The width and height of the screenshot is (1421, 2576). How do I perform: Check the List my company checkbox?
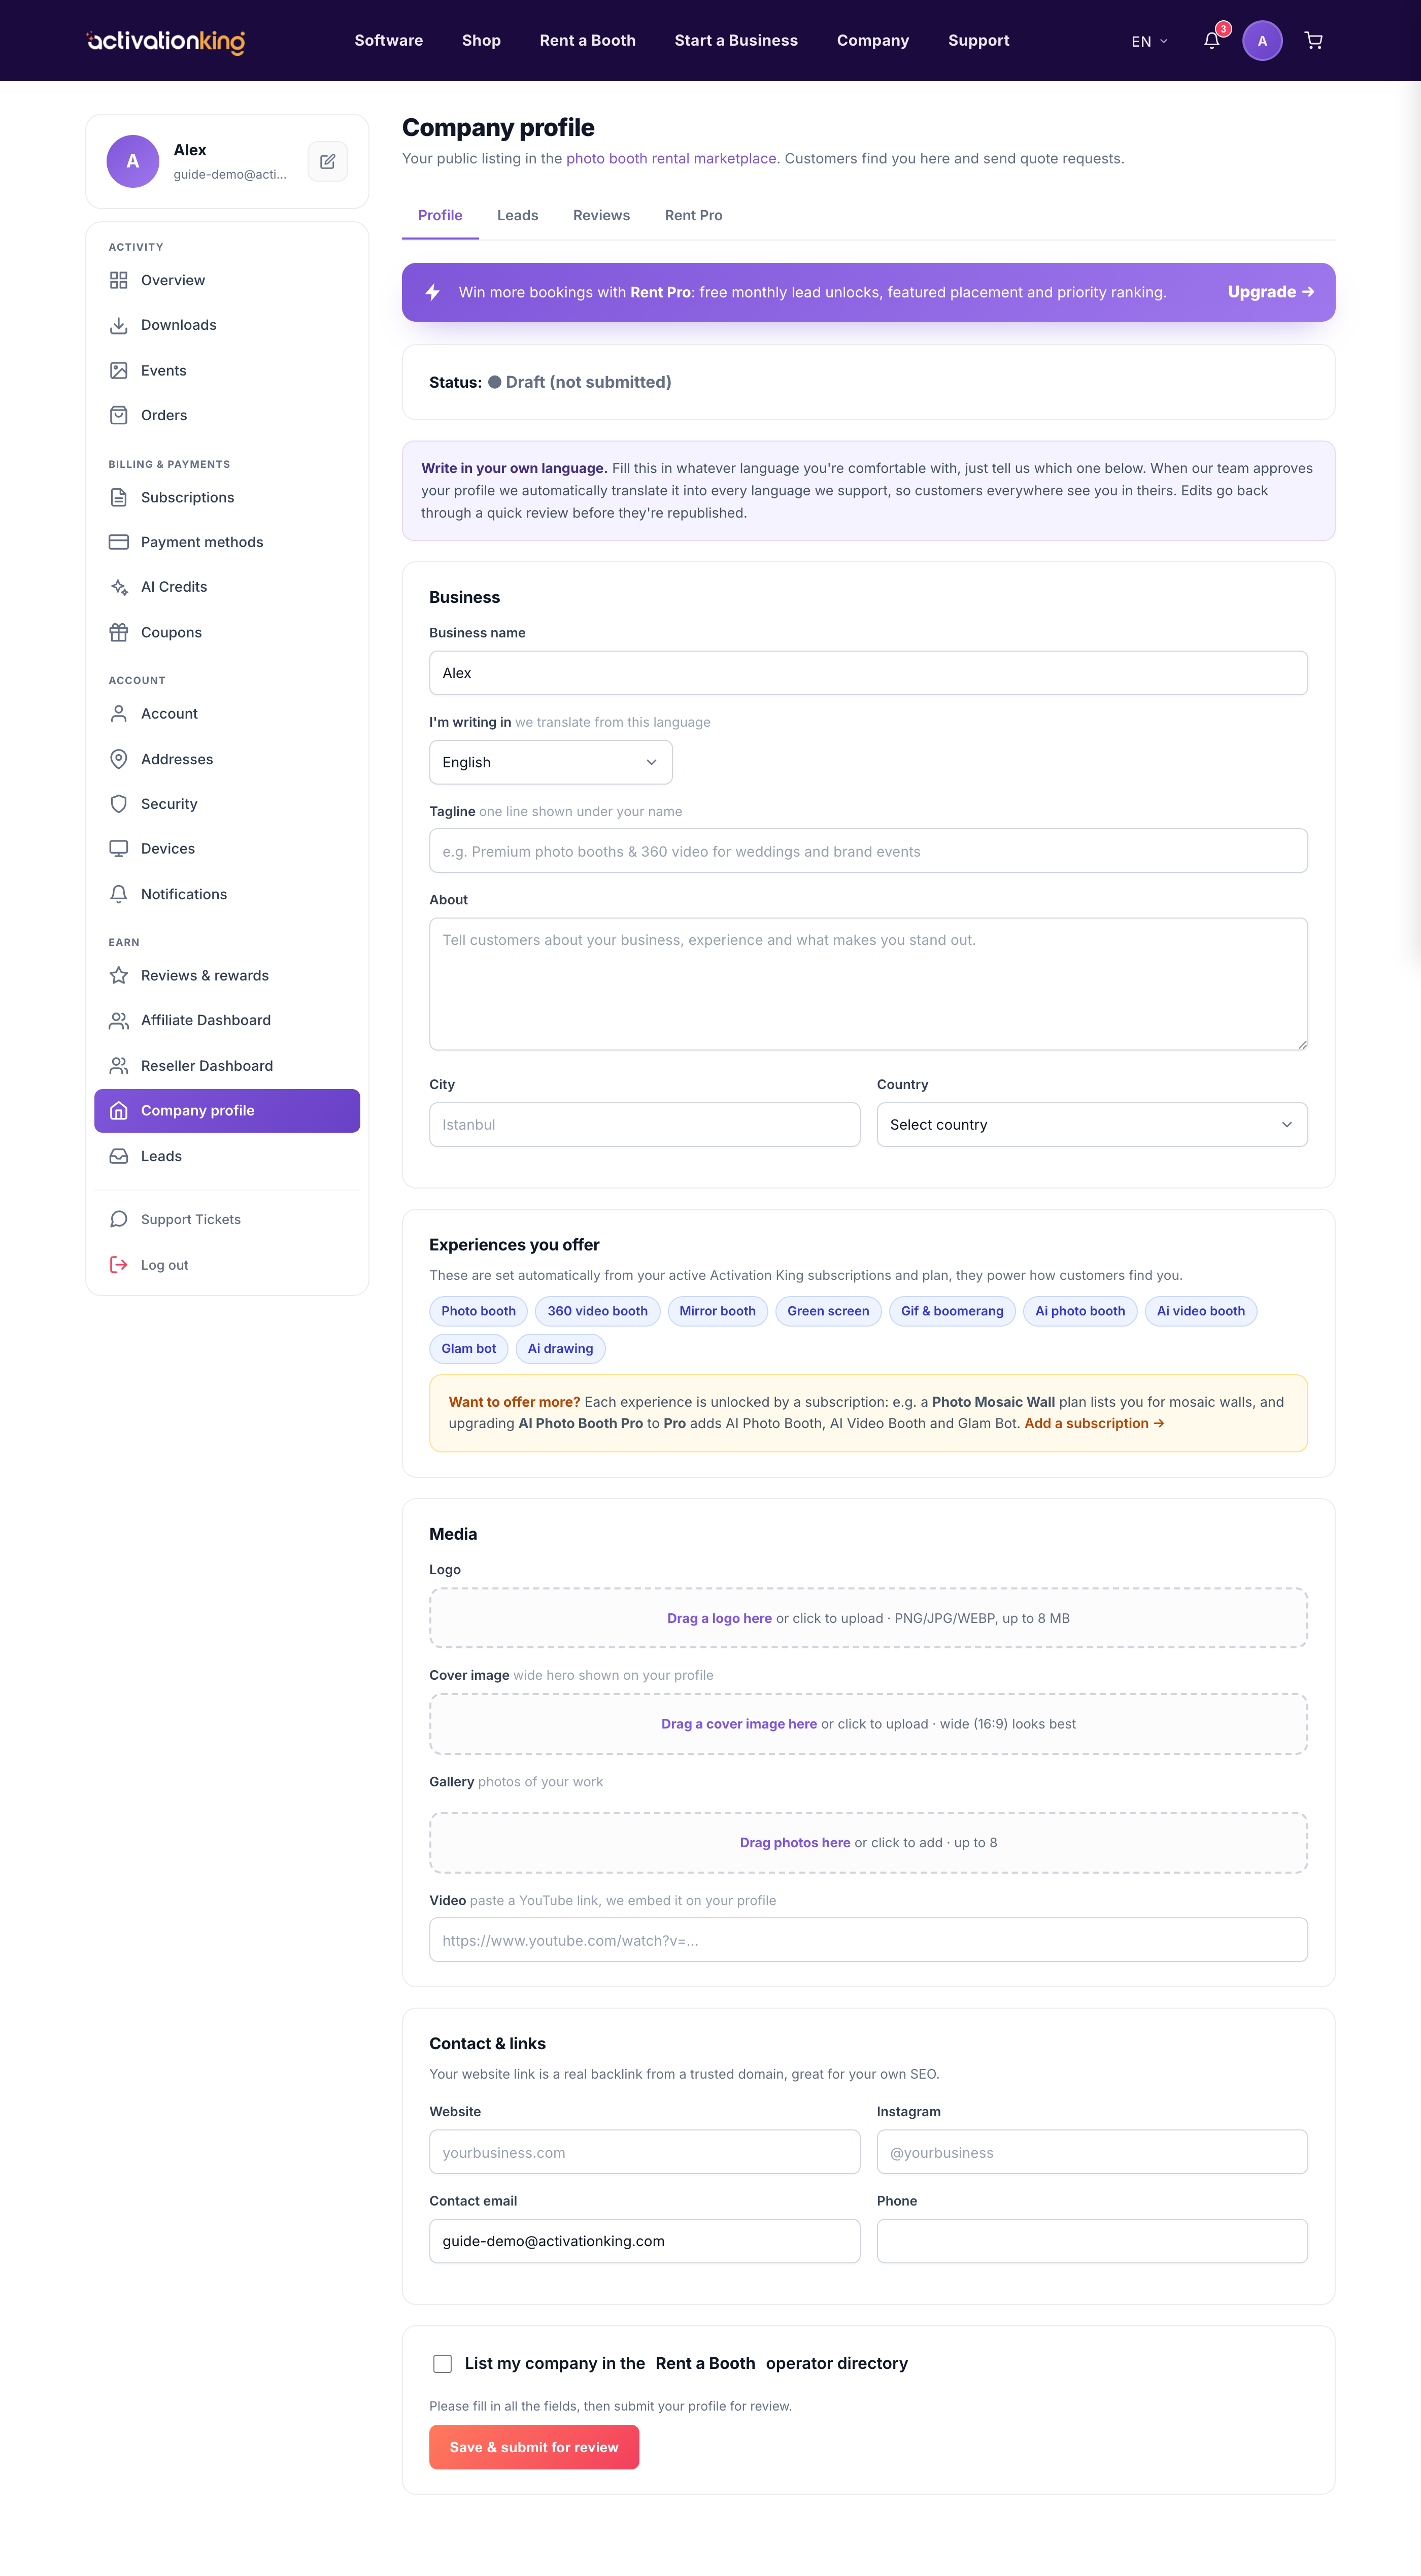pos(442,2364)
